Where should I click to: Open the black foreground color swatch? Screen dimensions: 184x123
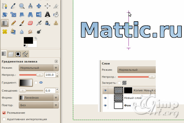point(28,40)
